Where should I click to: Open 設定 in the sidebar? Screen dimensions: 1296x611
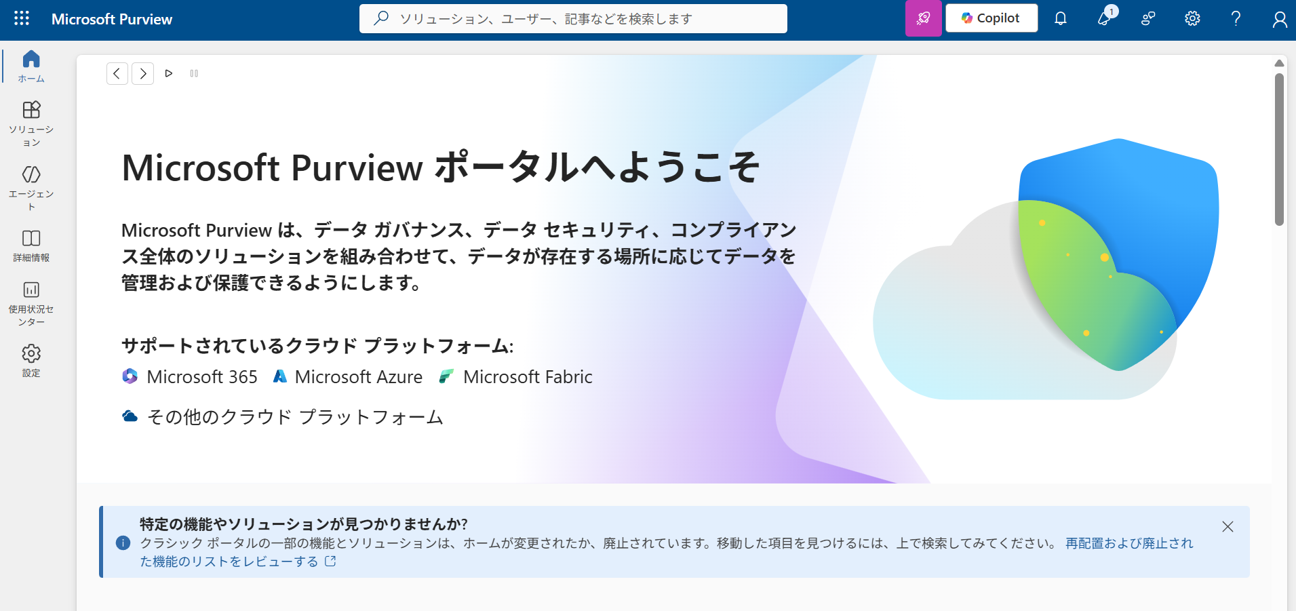point(31,361)
